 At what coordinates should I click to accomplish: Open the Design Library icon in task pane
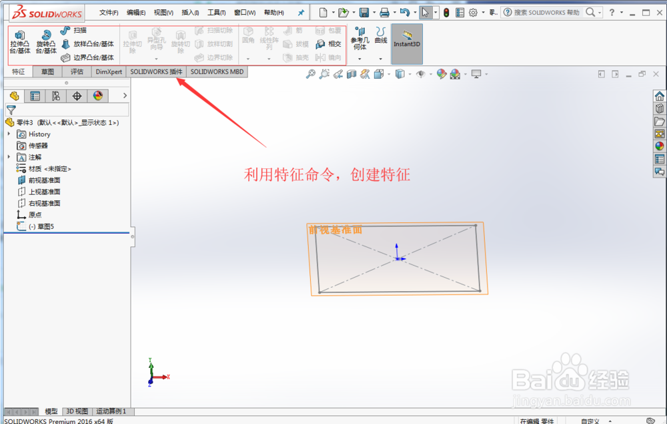(x=660, y=109)
